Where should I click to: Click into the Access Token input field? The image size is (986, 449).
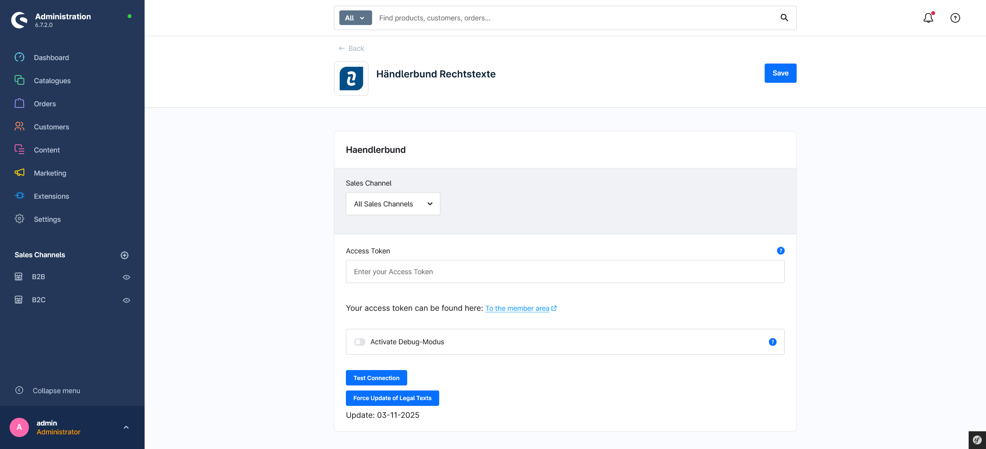click(x=565, y=271)
